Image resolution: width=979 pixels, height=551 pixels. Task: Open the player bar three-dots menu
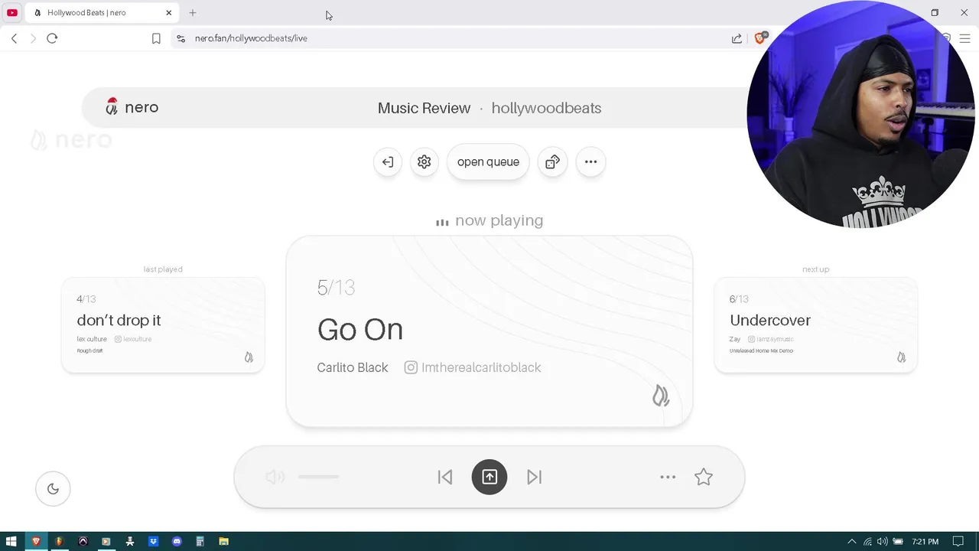click(668, 478)
